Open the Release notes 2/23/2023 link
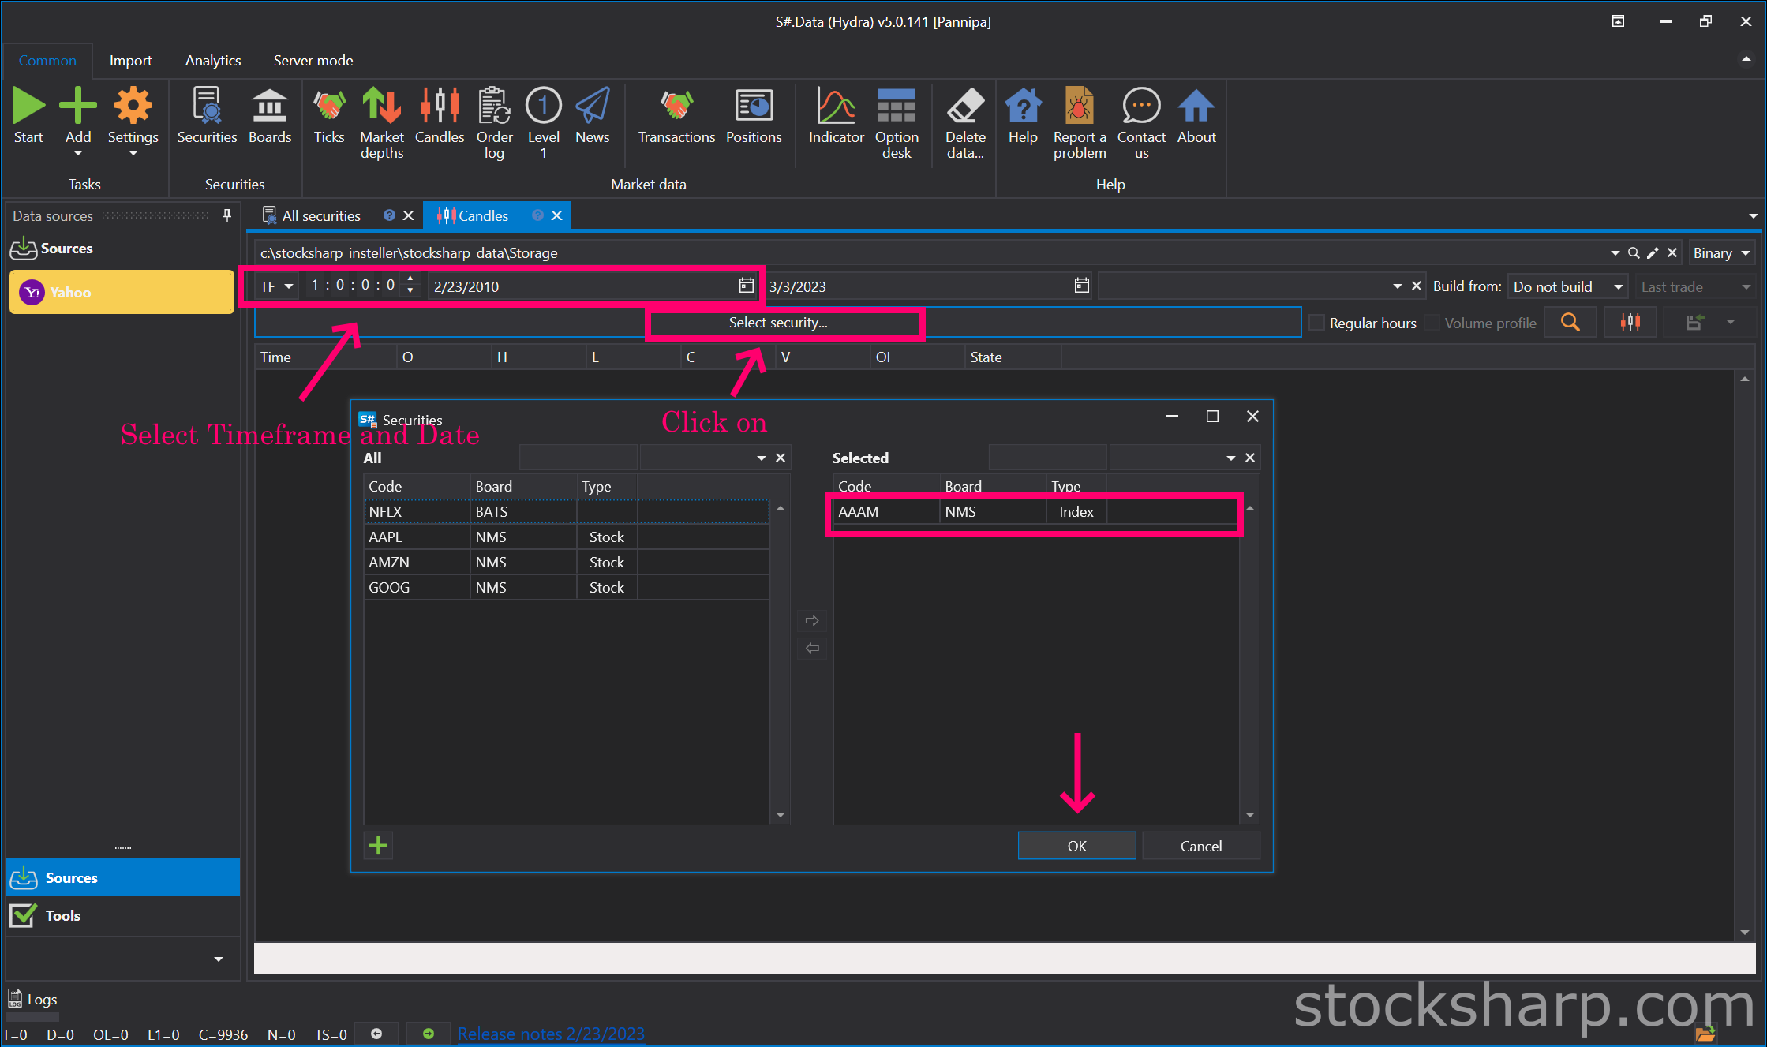Screen dimensions: 1767x1047 pos(551,1034)
